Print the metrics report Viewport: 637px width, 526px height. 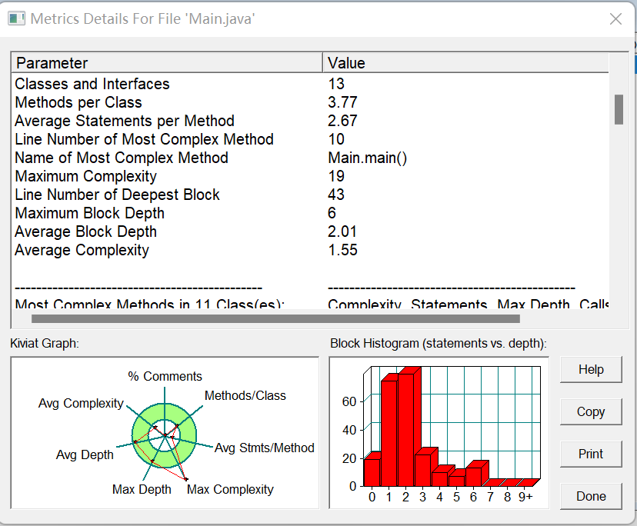click(591, 454)
